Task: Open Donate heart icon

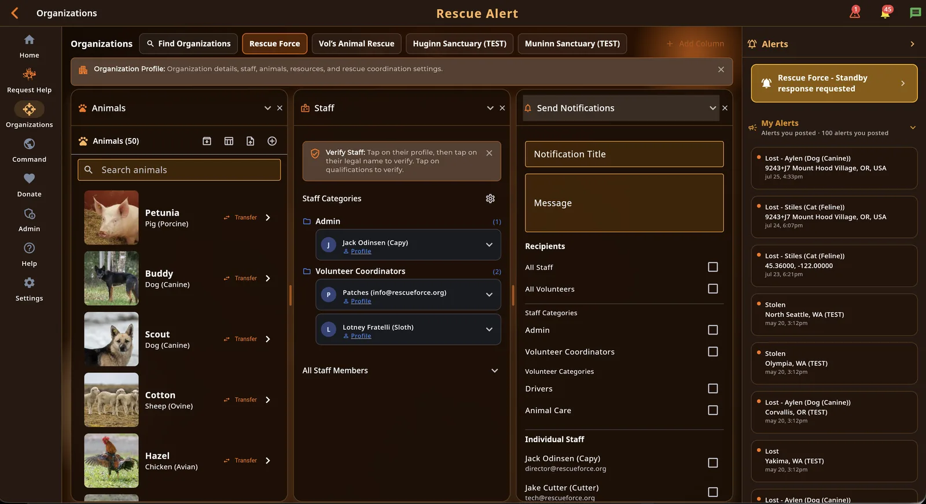Action: coord(29,179)
